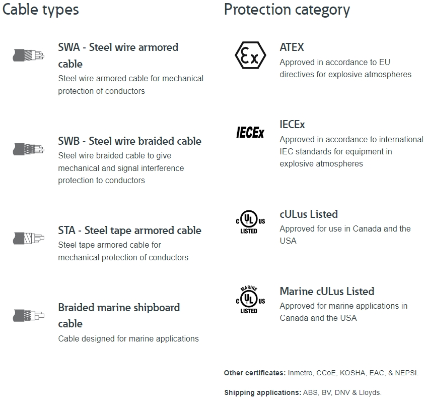Click the Marine cULus Listed heading
The image size is (426, 399).
(x=327, y=291)
